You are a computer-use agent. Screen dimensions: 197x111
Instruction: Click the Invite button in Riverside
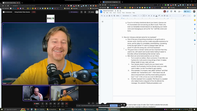[x=91, y=12]
